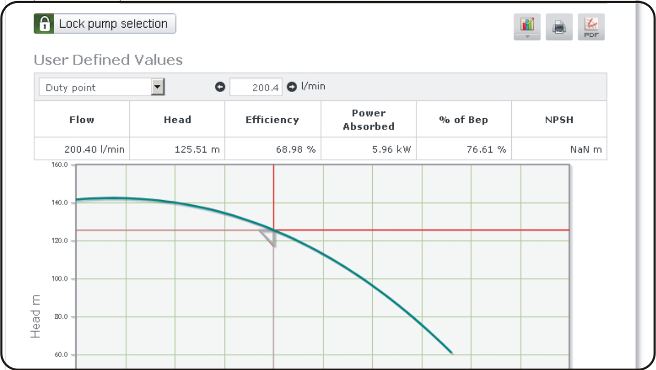Export the curve using PDF icon

pyautogui.click(x=591, y=28)
